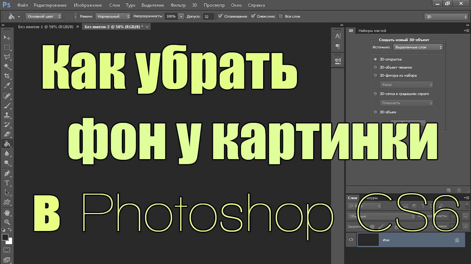Select the Spot Healing Brush tool
The image size is (471, 264).
[7, 96]
